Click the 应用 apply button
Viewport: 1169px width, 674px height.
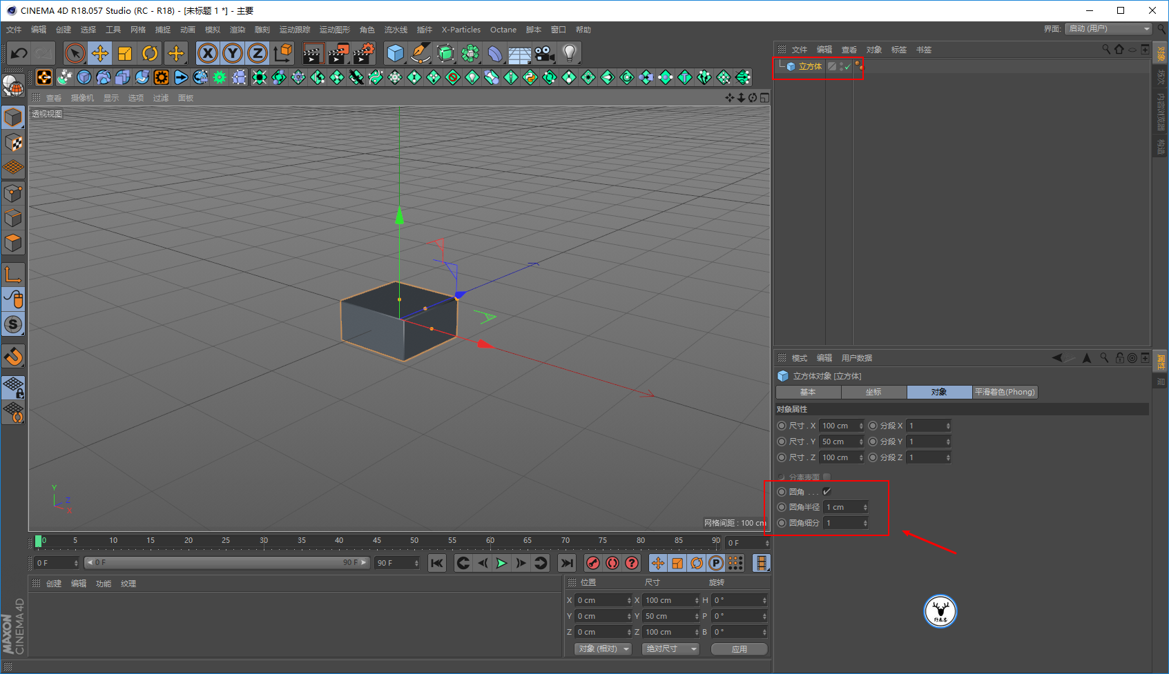[x=740, y=649]
